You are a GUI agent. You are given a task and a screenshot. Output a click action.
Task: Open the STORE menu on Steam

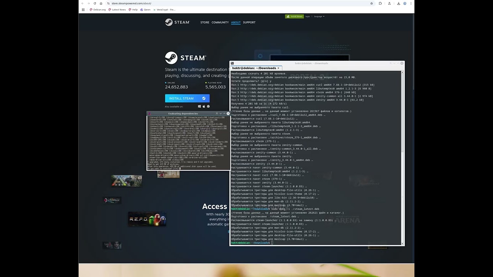(x=205, y=22)
